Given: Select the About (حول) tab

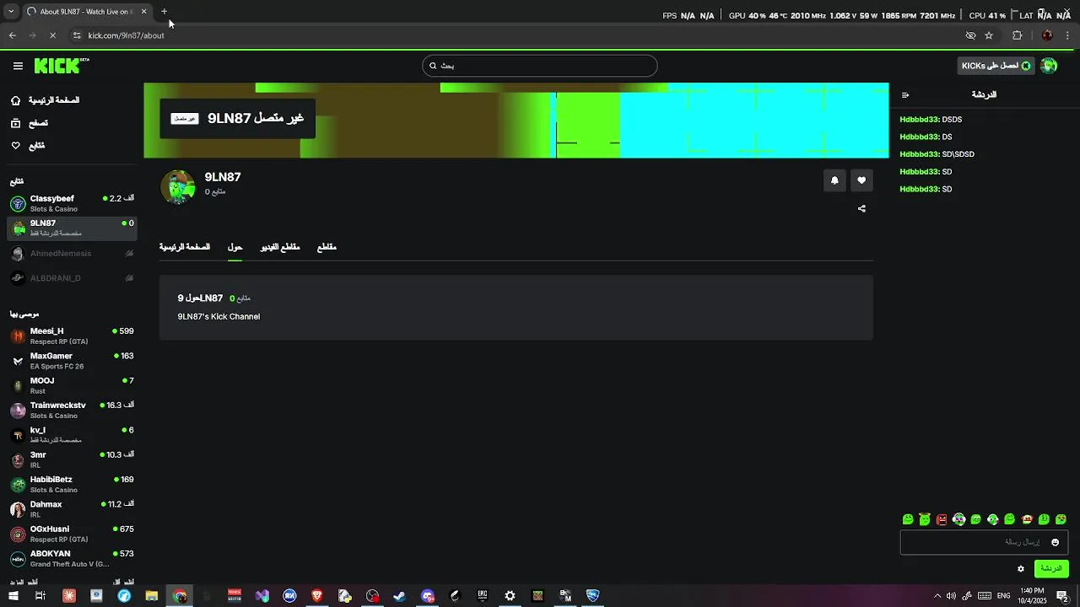Looking at the screenshot, I should point(235,247).
